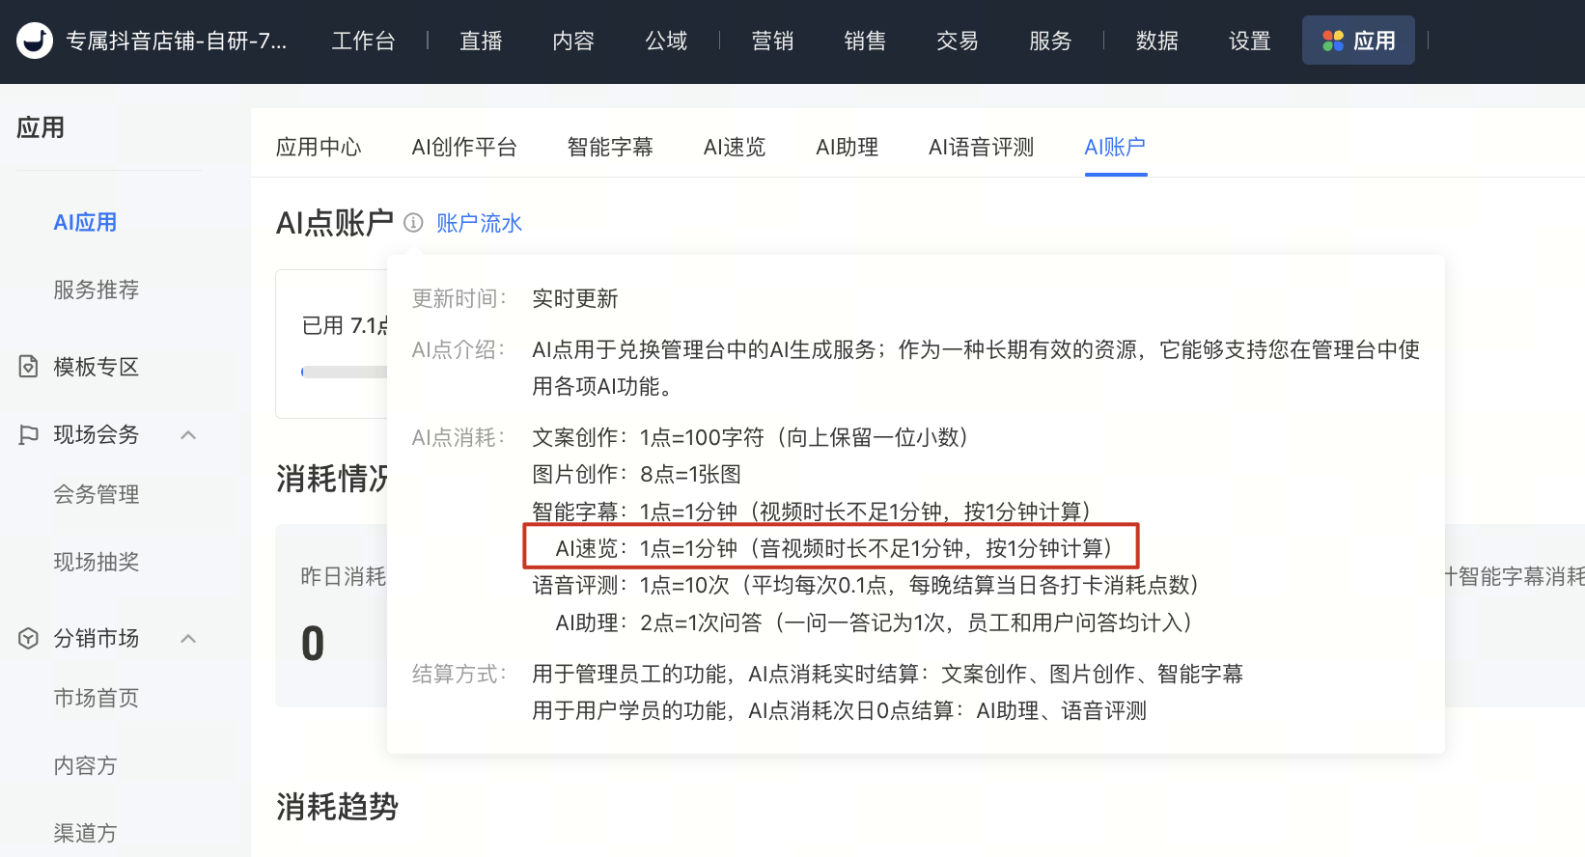Click the tooltip line 图片创作：8点=1张图
Viewport: 1585px width, 857px height.
tap(637, 474)
